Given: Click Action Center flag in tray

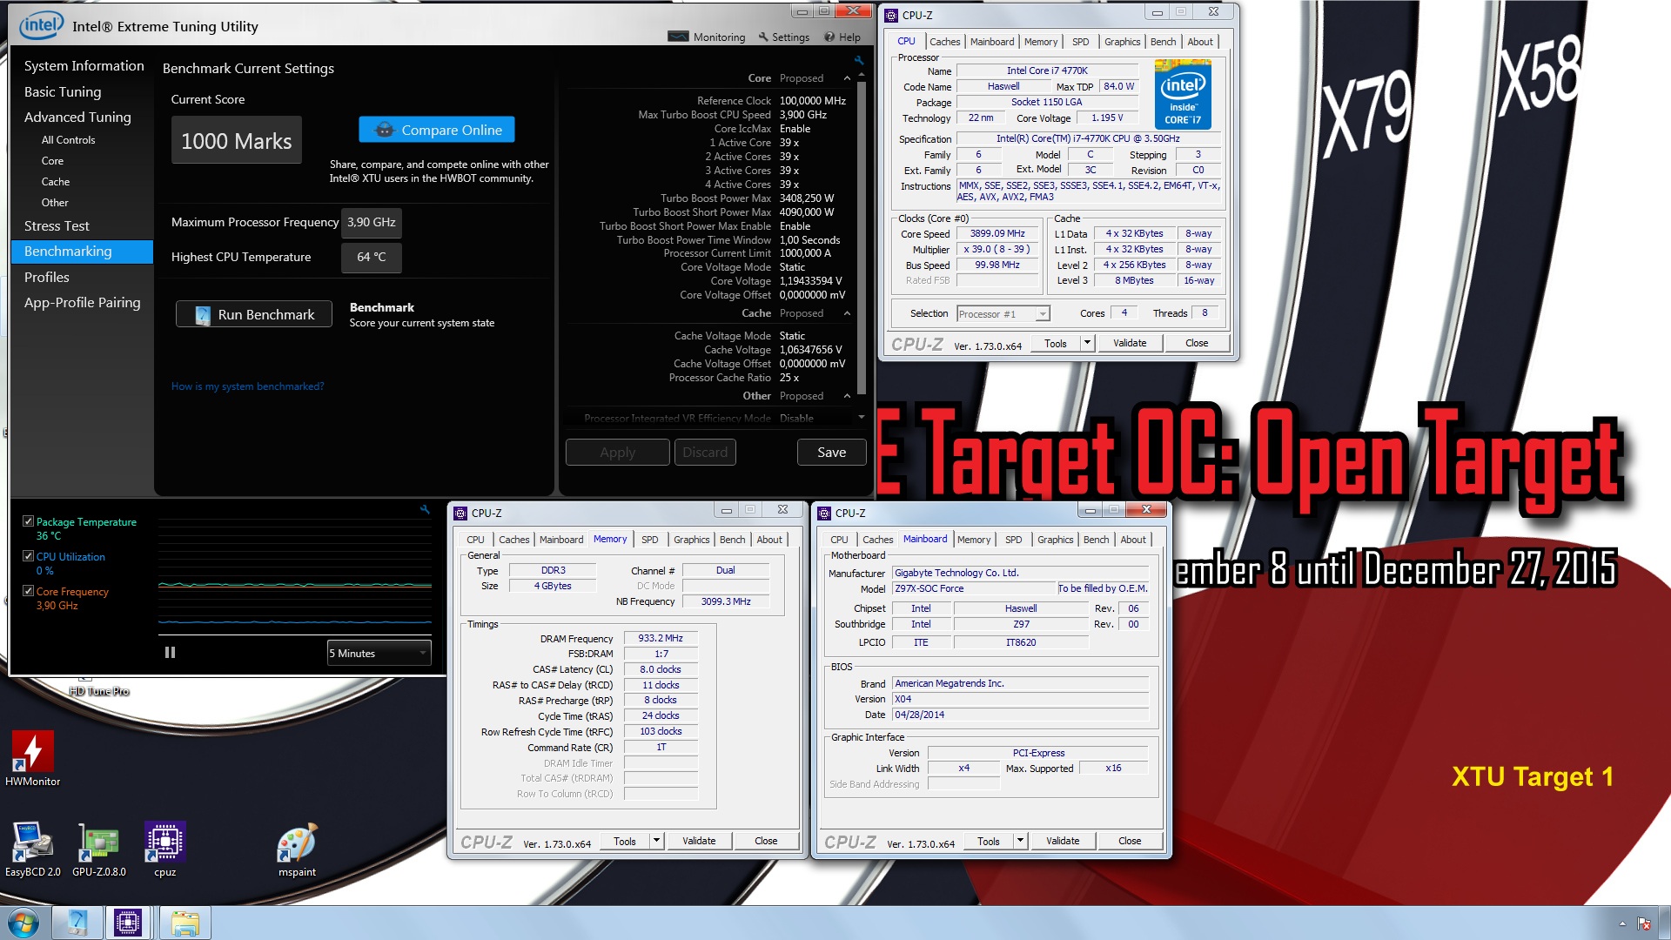Looking at the screenshot, I should [x=1644, y=923].
